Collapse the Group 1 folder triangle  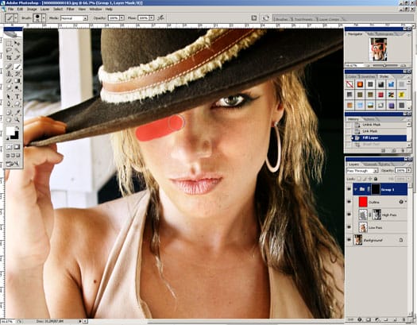[356, 189]
